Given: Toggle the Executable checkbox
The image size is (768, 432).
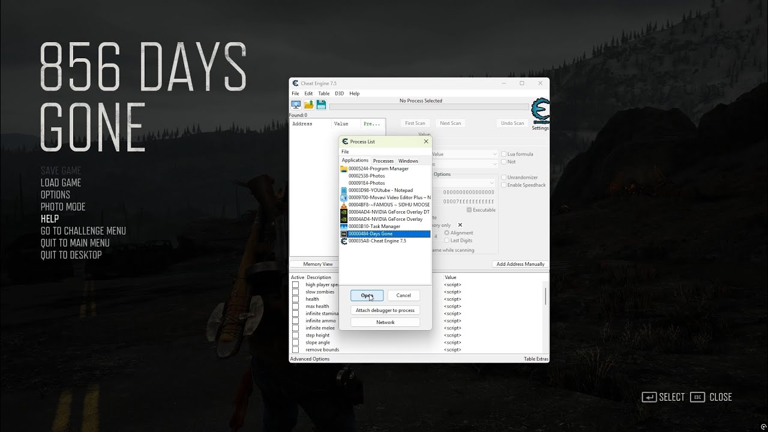Looking at the screenshot, I should (469, 210).
